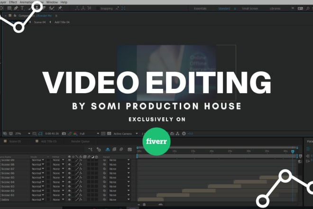This screenshot has height=209, width=313.
Task: Go to the Add Title 04 breadcrumb composition
Action: click(x=62, y=22)
